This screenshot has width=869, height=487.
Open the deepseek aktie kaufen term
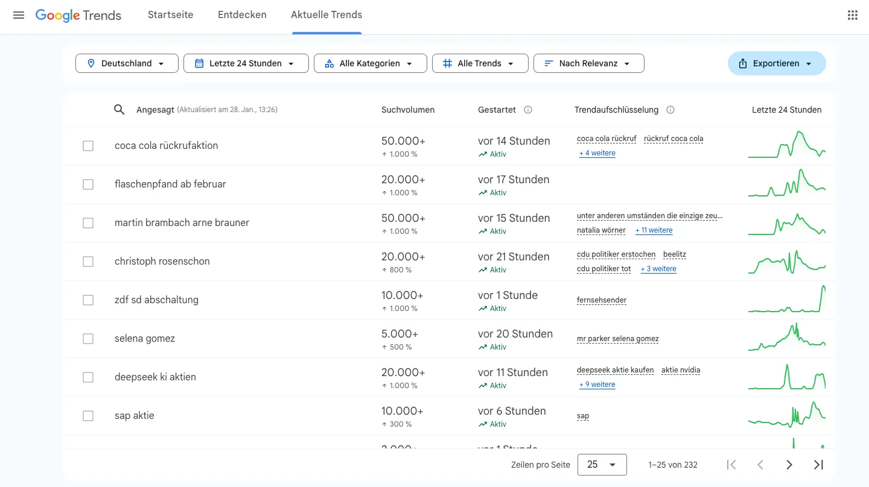pos(616,370)
